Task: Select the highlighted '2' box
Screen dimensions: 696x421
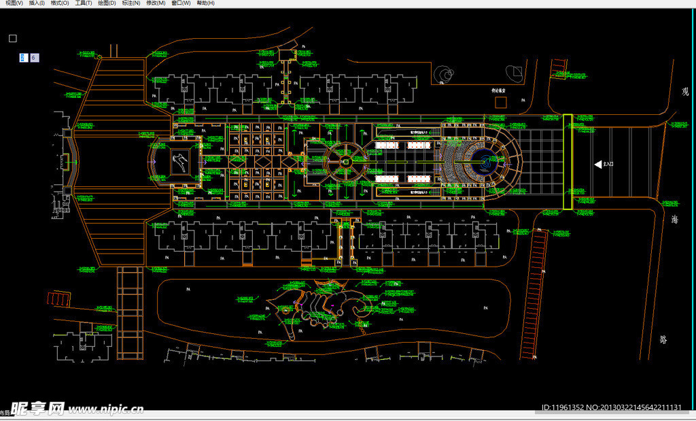Action: coord(22,58)
